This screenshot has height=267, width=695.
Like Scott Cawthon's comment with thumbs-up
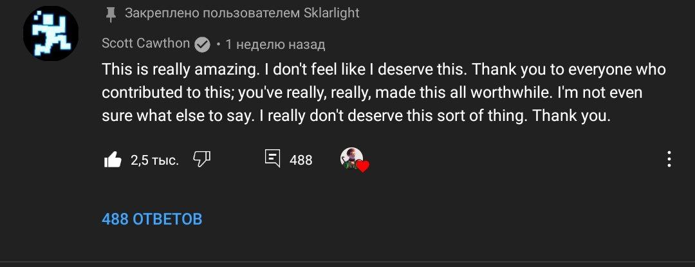click(113, 160)
